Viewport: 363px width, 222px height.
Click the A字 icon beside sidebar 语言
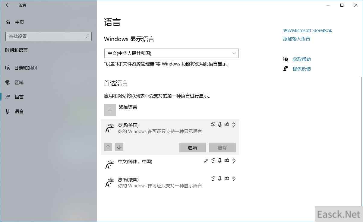point(8,97)
